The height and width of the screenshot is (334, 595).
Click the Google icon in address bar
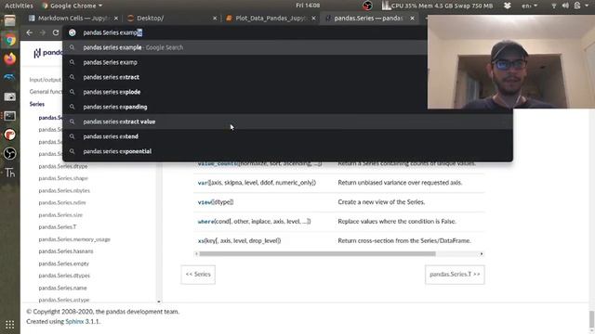coord(73,32)
